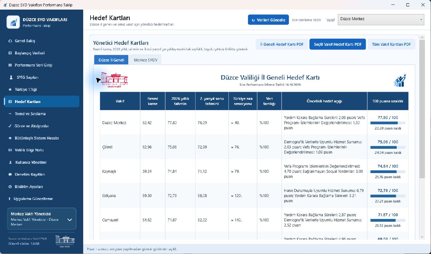Click the 72,79 / 100 progress bar
The image size is (431, 254).
click(x=388, y=196)
